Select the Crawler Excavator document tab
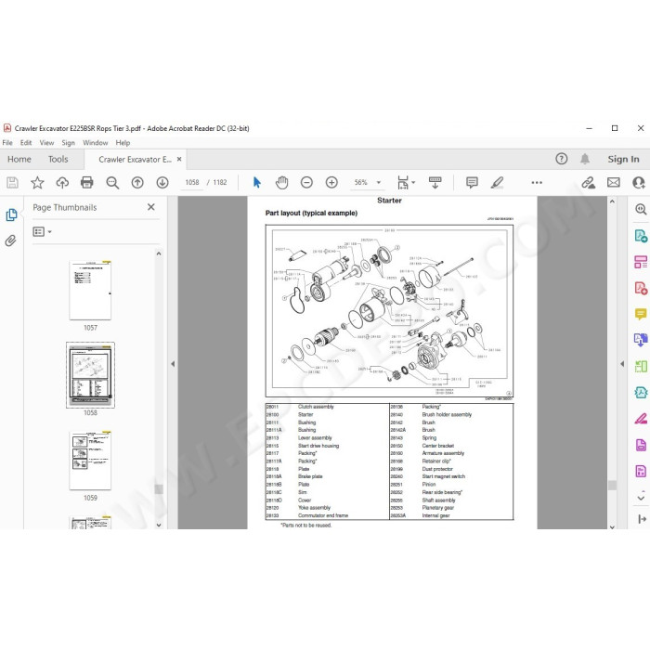 135,160
